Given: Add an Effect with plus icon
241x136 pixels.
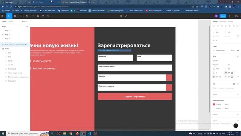Looking at the screenshot, I should pos(238,114).
